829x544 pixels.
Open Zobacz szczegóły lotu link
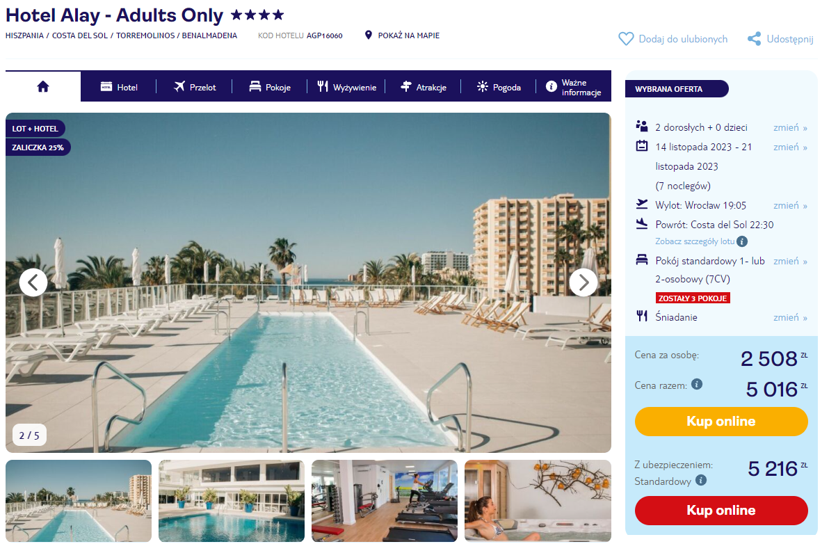click(x=695, y=241)
